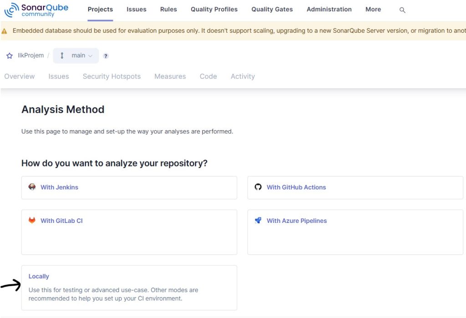Click the embedded database warning text
This screenshot has width=466, height=318.
(x=239, y=30)
